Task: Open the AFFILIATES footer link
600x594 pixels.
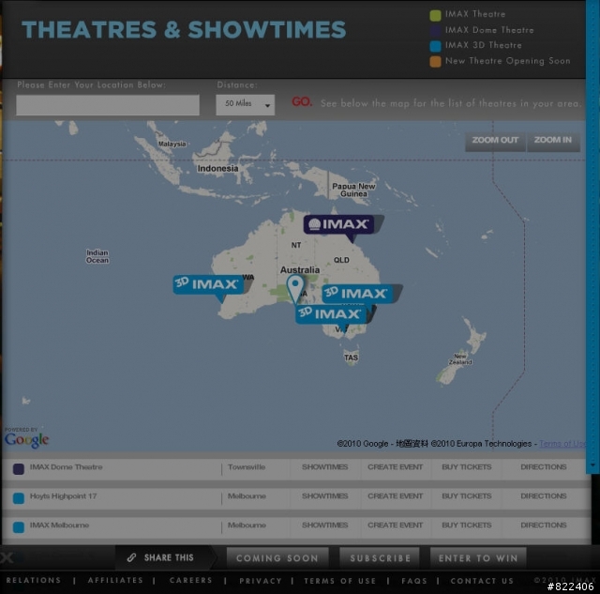Action: point(115,580)
